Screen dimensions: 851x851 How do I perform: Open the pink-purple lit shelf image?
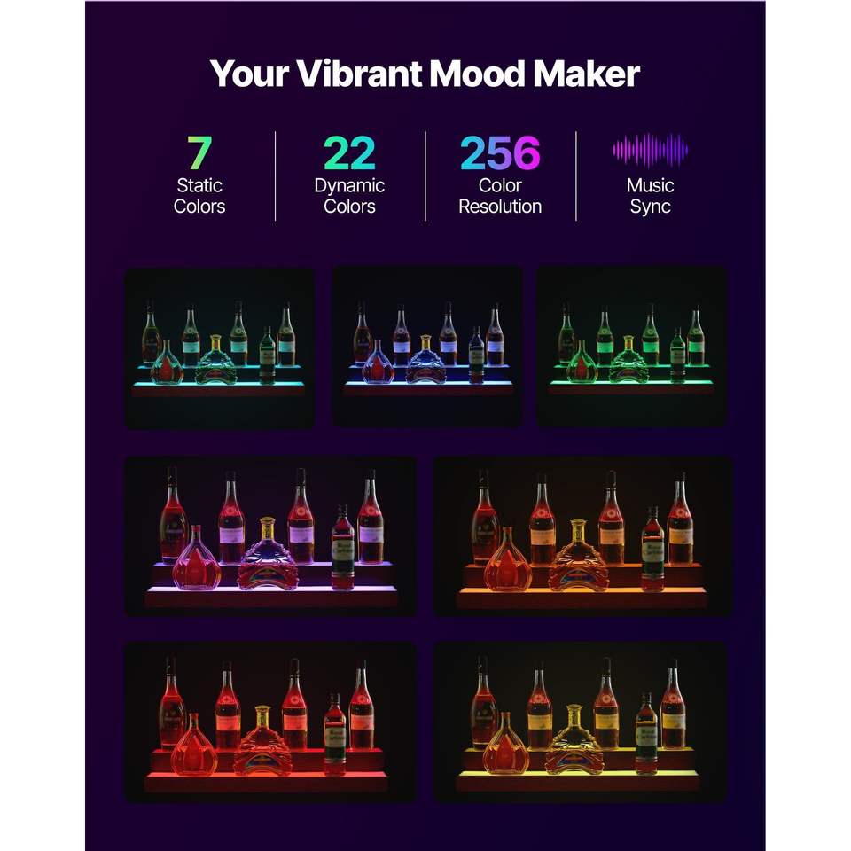tap(270, 535)
